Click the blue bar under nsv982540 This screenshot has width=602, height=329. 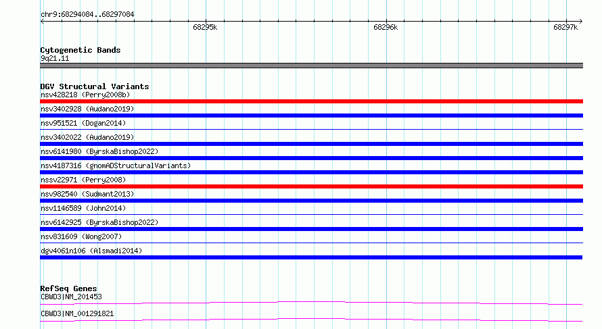click(311, 201)
